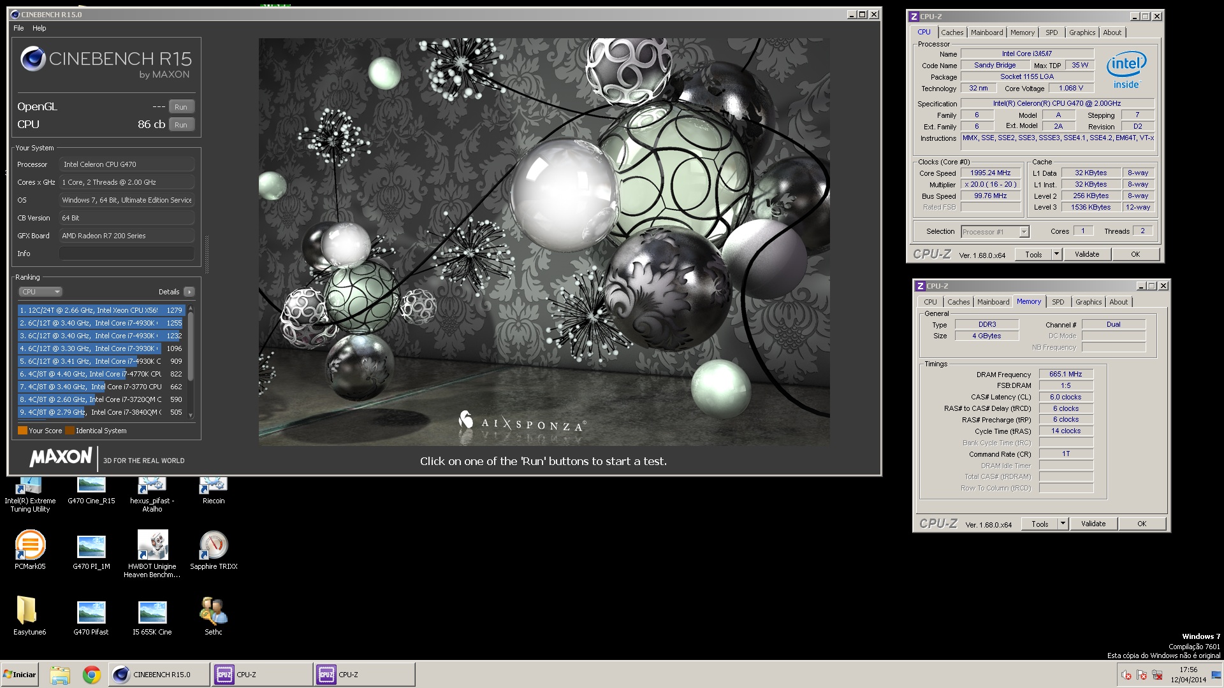Open About tab in bottom CPU-Z window

(1118, 302)
